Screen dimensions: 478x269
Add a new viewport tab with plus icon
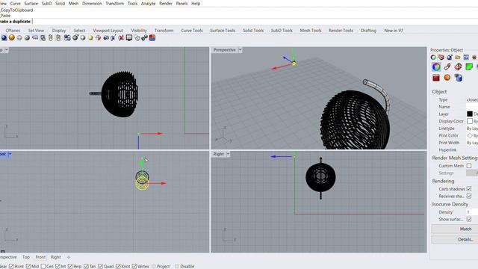[69, 257]
